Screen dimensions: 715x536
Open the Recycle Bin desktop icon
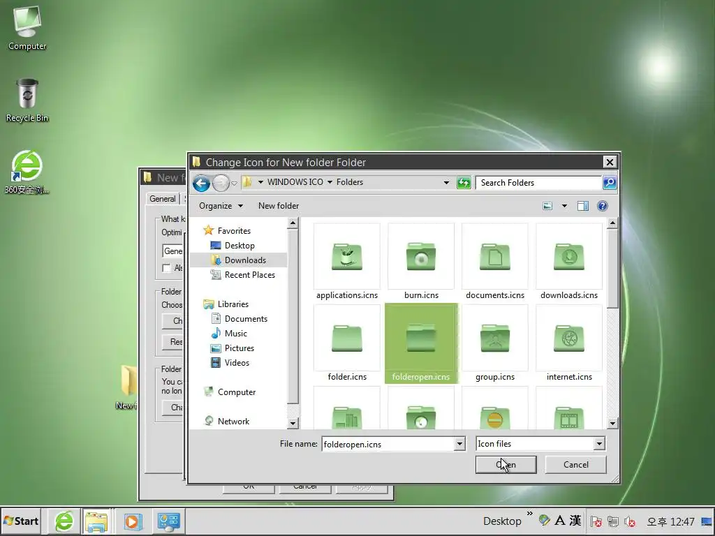(27, 100)
